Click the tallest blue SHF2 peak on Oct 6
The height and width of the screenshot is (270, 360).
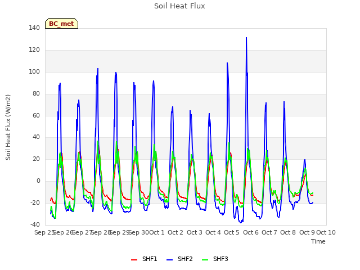(x=246, y=38)
